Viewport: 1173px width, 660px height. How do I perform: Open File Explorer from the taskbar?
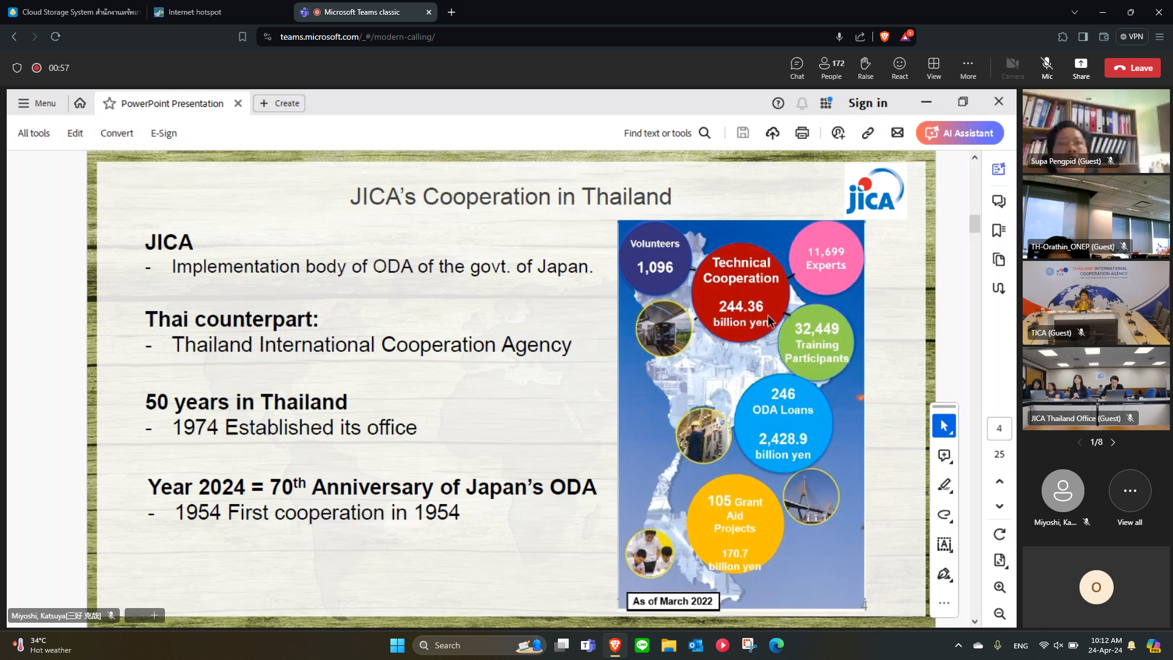(668, 645)
